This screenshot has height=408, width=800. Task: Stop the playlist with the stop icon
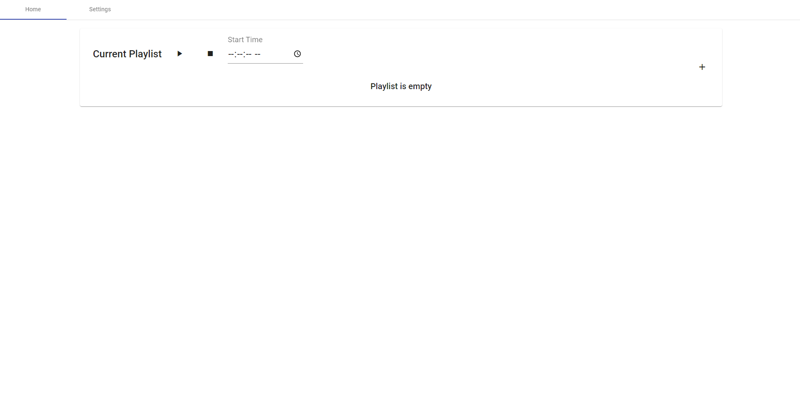pos(210,54)
